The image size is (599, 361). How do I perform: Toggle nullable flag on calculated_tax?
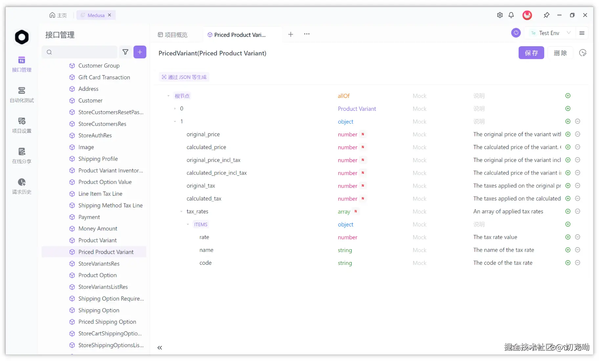363,198
